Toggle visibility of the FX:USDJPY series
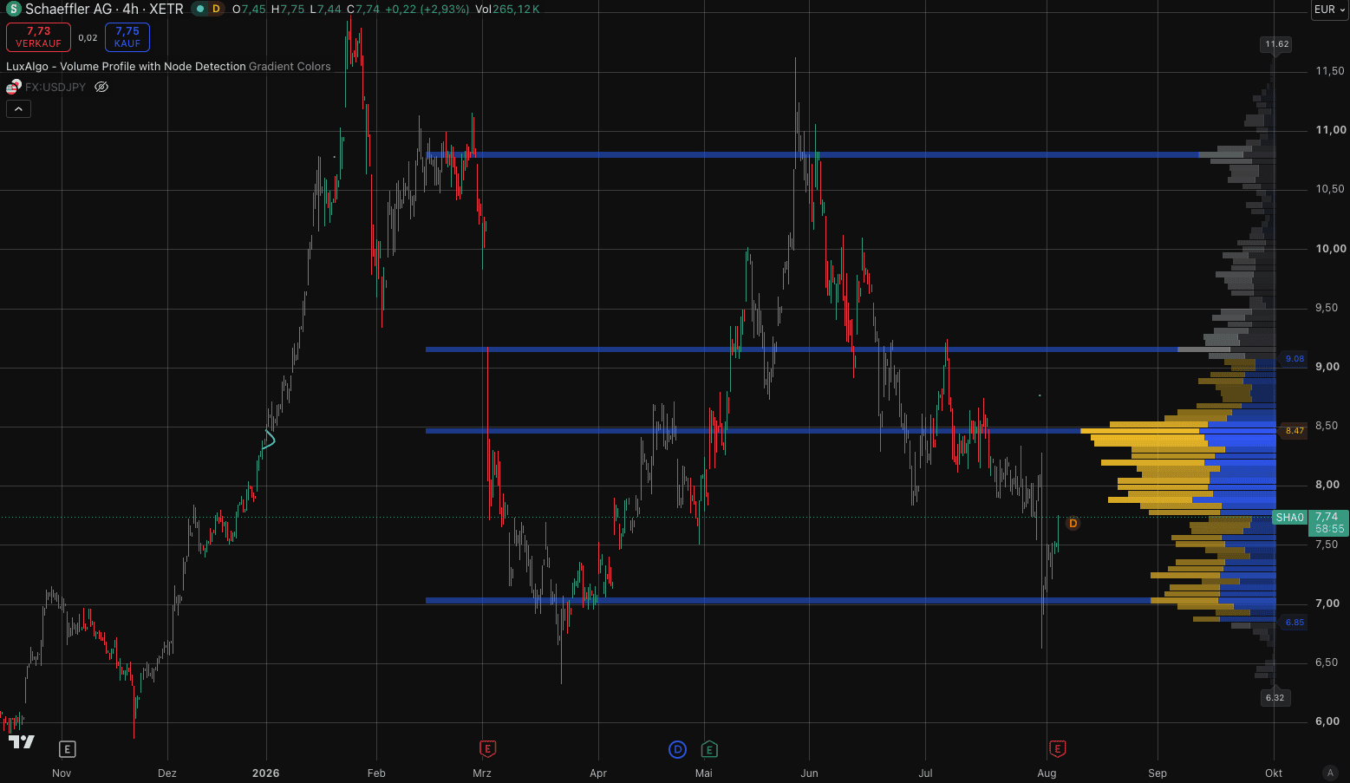This screenshot has height=783, width=1350. pos(101,87)
